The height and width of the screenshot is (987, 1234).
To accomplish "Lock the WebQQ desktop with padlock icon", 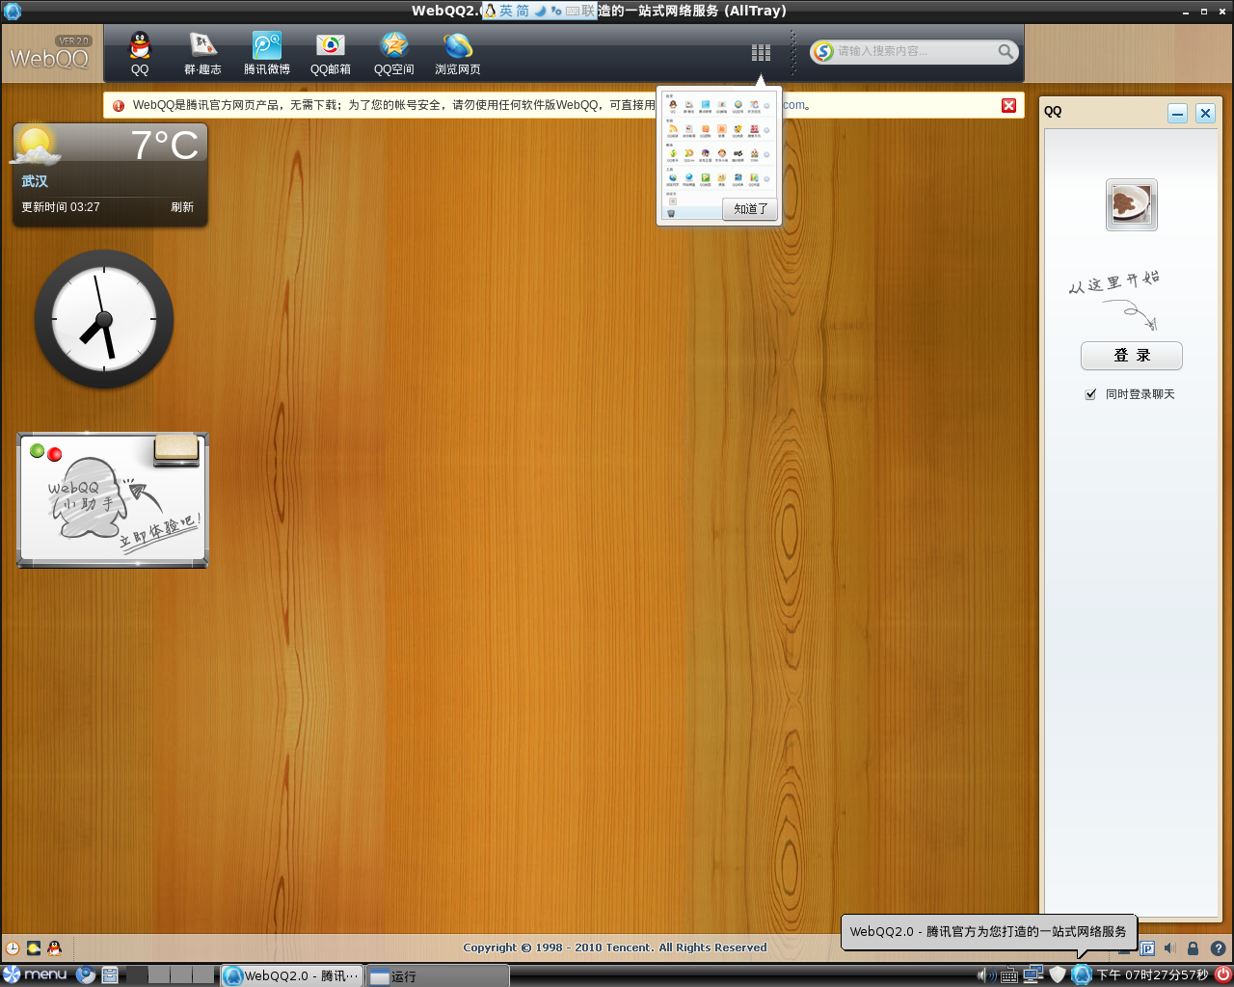I will [1193, 948].
